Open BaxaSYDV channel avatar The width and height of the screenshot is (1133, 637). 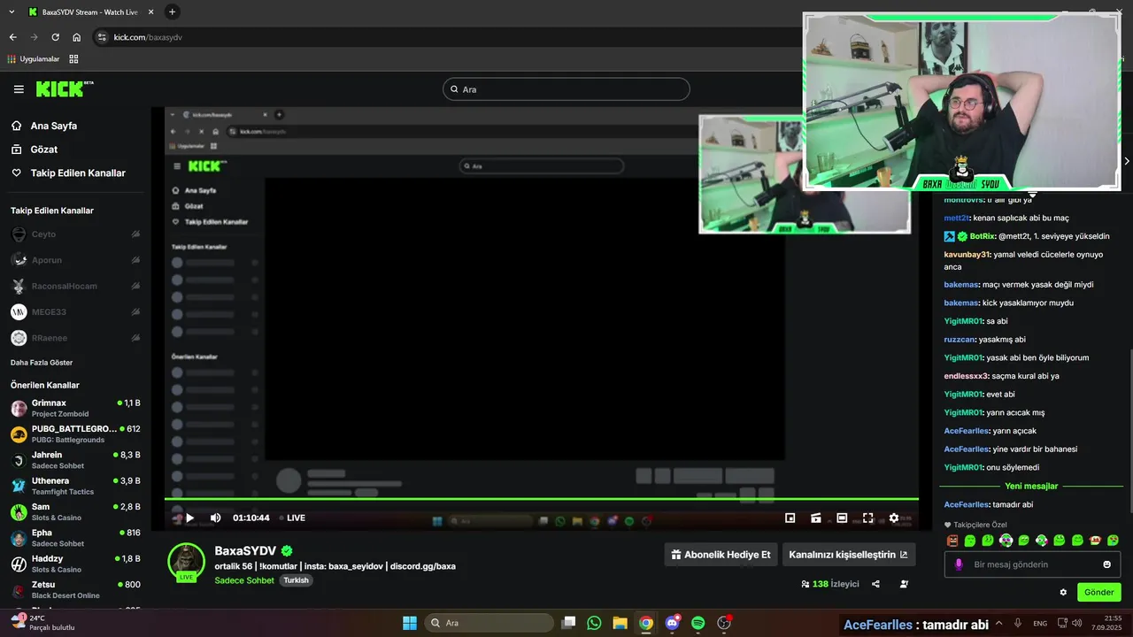pyautogui.click(x=187, y=563)
